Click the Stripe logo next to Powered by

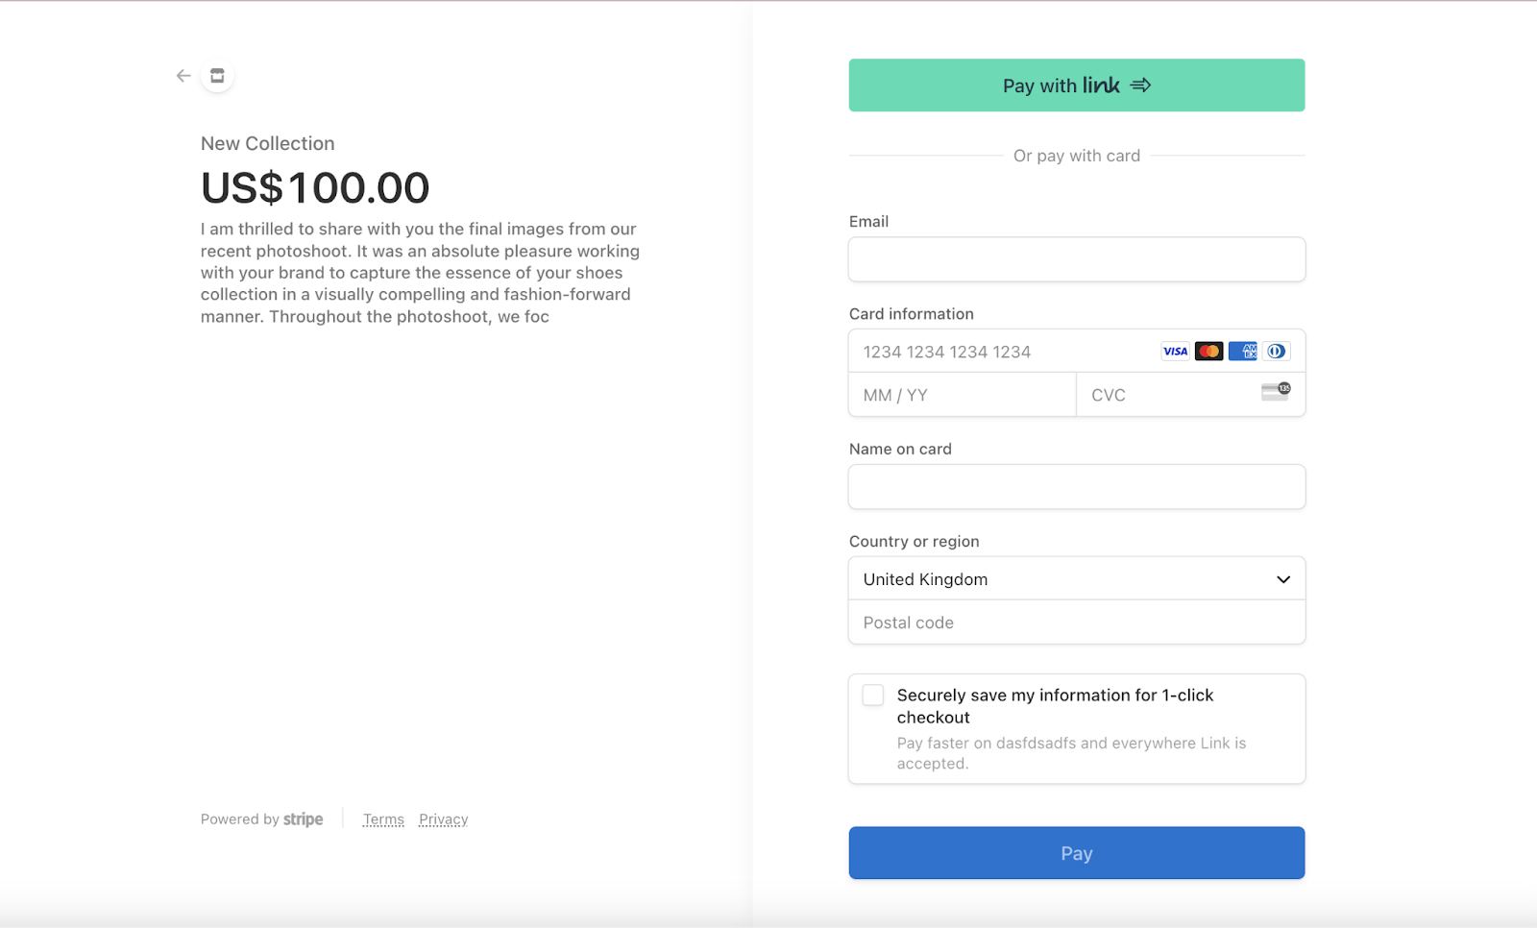coord(303,818)
